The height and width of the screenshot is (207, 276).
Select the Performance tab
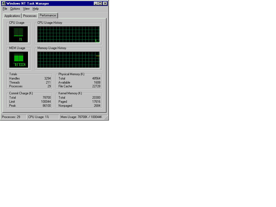point(48,15)
